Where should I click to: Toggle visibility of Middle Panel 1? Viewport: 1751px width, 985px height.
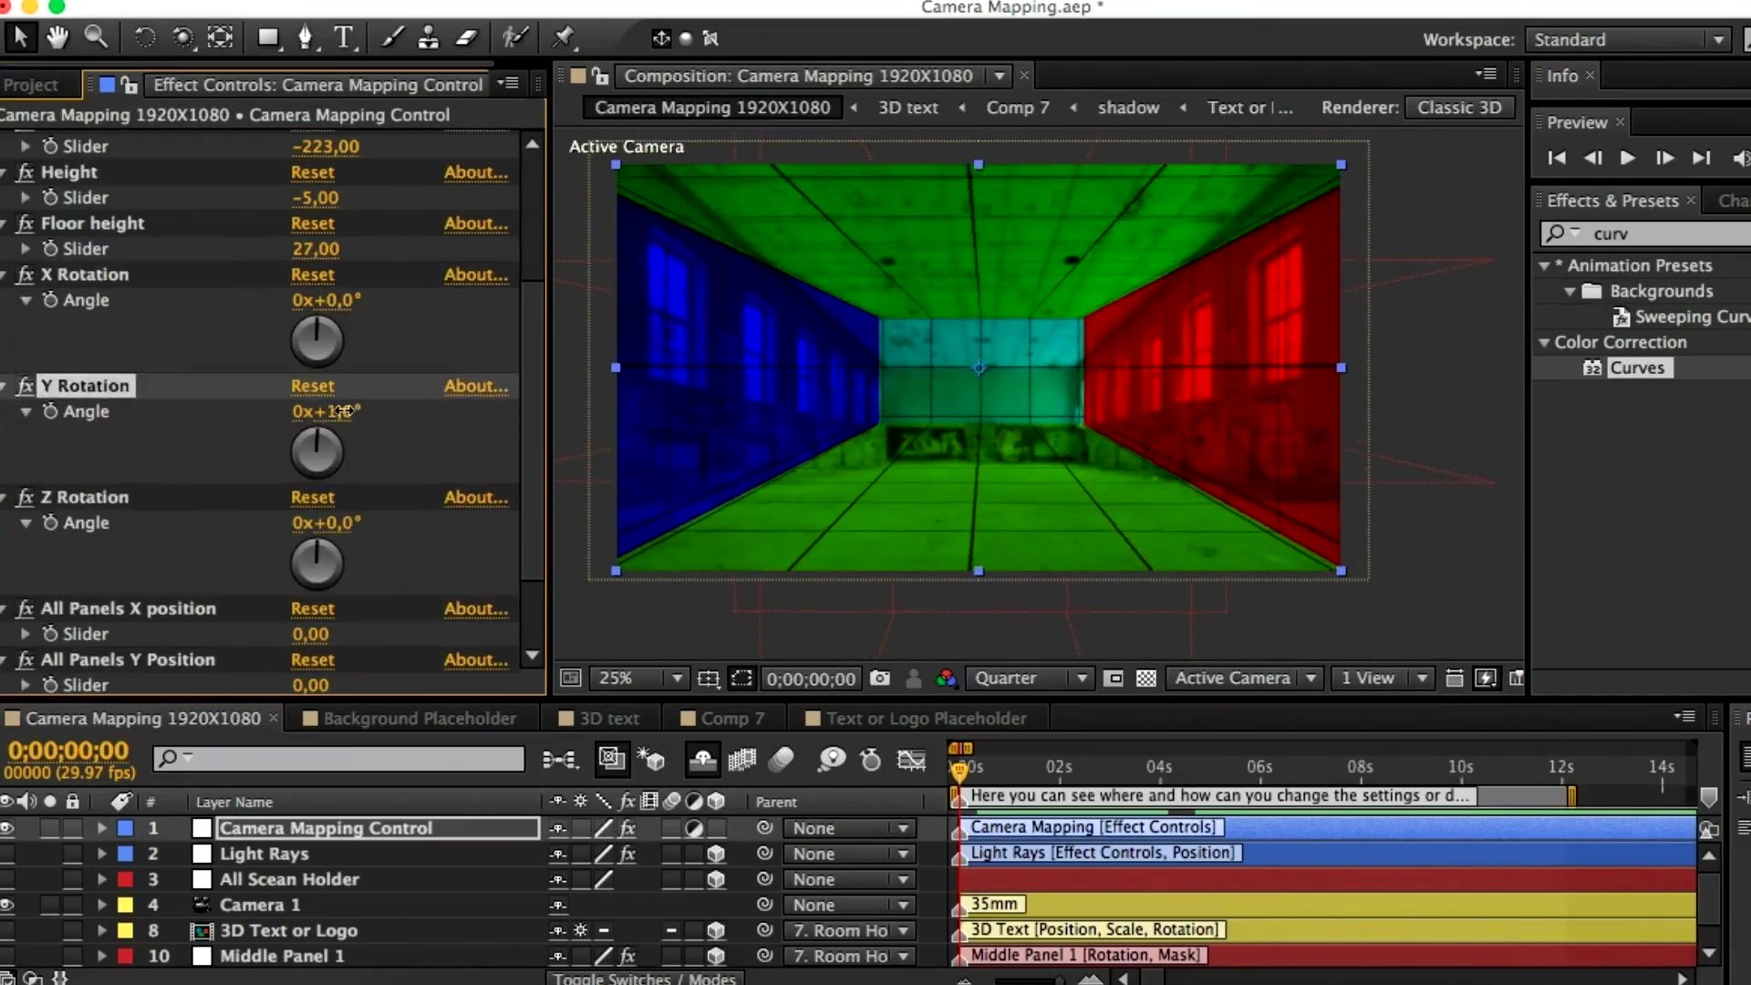coord(12,955)
